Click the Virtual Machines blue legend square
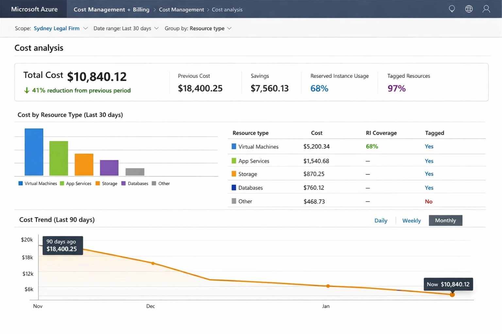Screen dimensions: 502x334 [20, 183]
